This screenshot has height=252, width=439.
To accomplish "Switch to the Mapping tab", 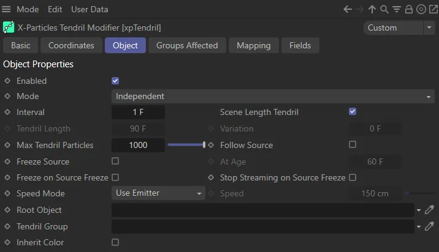I will tap(254, 45).
